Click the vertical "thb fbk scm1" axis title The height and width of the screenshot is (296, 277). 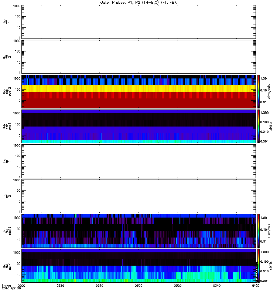coord(7,126)
